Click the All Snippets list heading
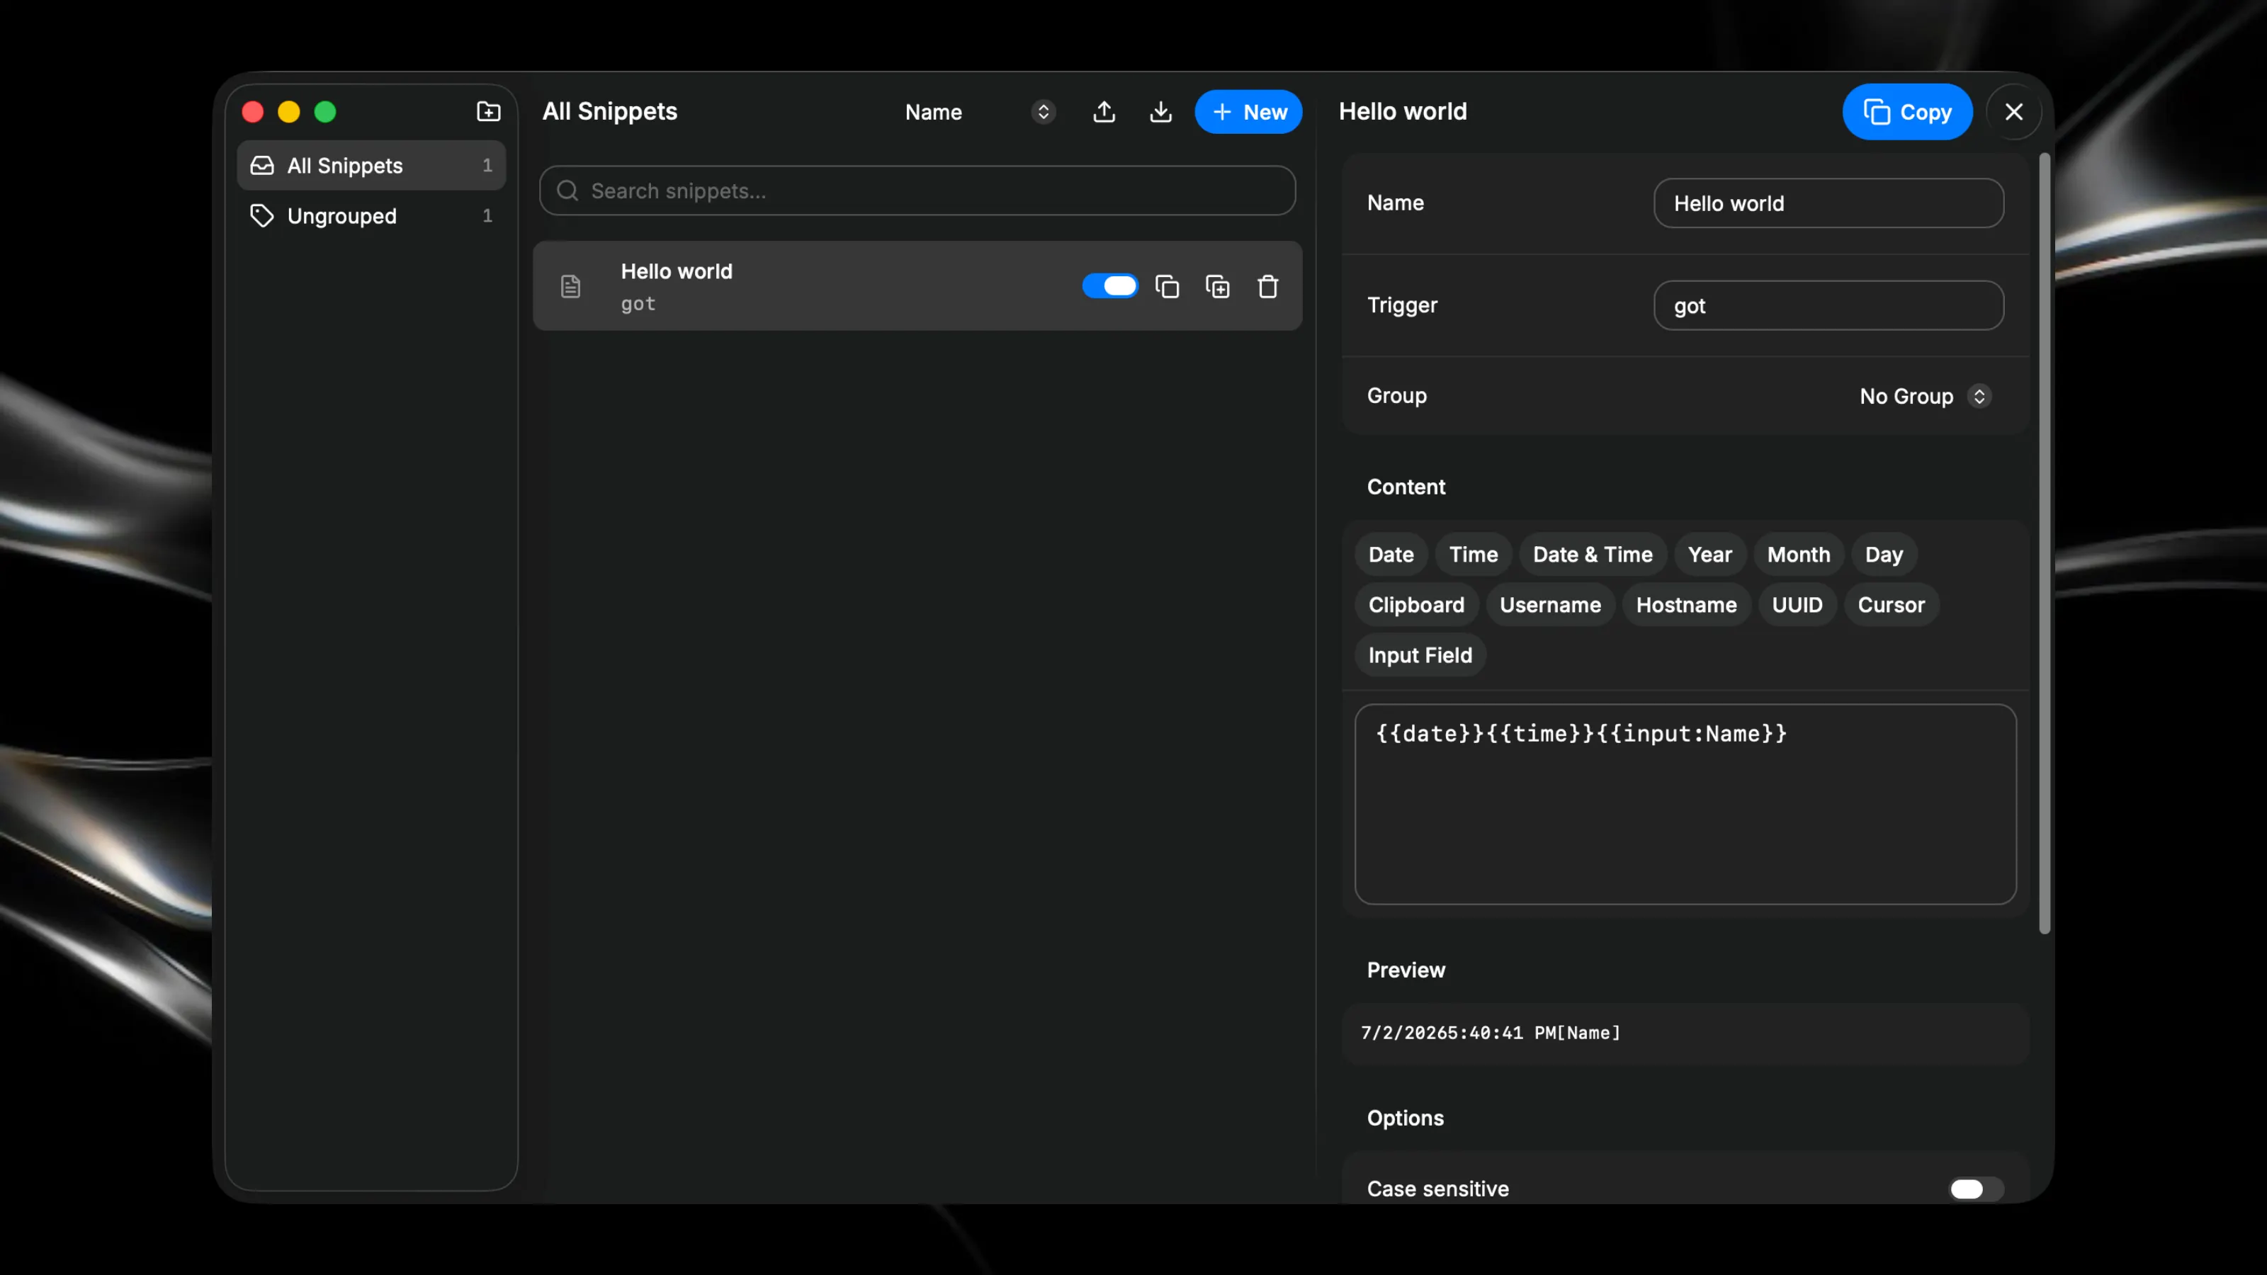The width and height of the screenshot is (2267, 1275). 609,111
